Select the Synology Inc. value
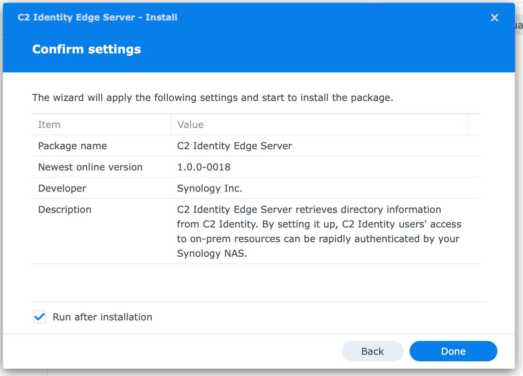Screen dimensions: 523x376 click(x=210, y=188)
